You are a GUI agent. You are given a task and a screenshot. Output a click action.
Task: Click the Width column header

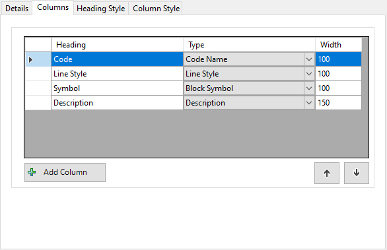pos(338,45)
